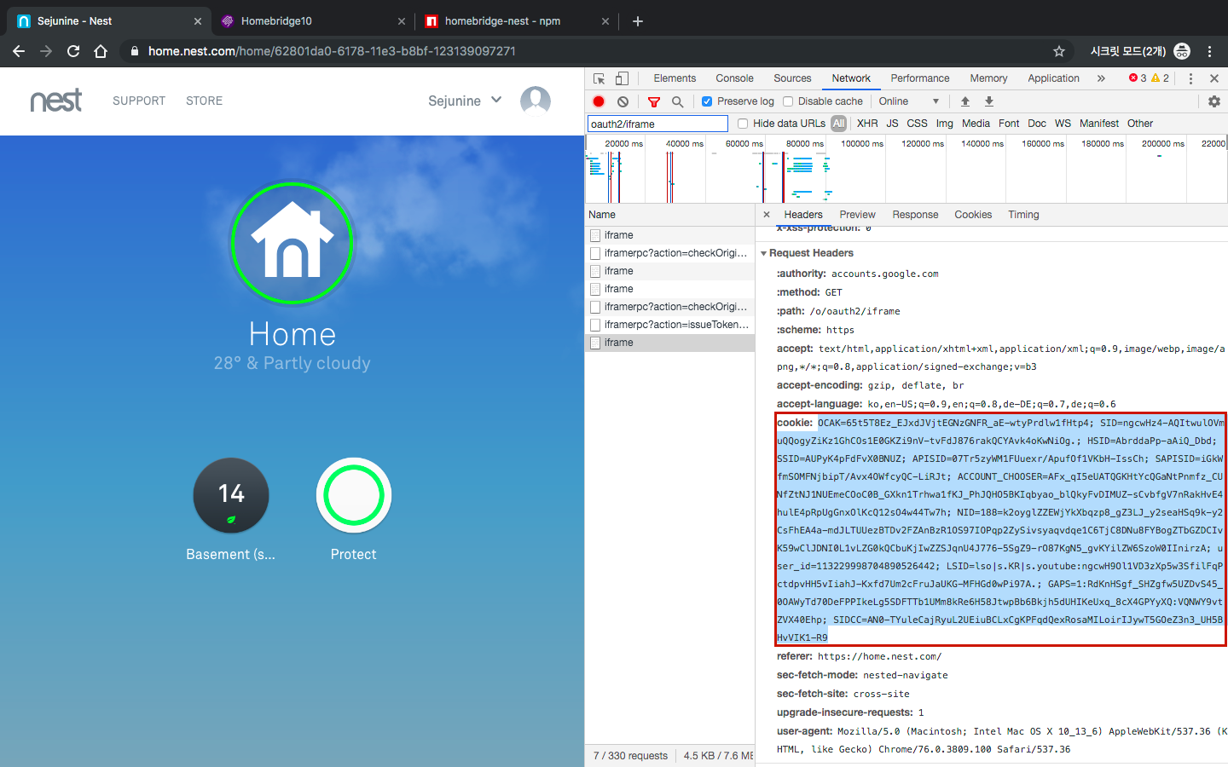Open the Performance panel

pyautogui.click(x=920, y=78)
